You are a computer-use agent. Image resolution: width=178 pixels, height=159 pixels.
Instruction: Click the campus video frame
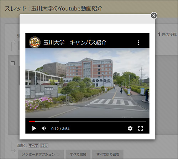pos(87,83)
